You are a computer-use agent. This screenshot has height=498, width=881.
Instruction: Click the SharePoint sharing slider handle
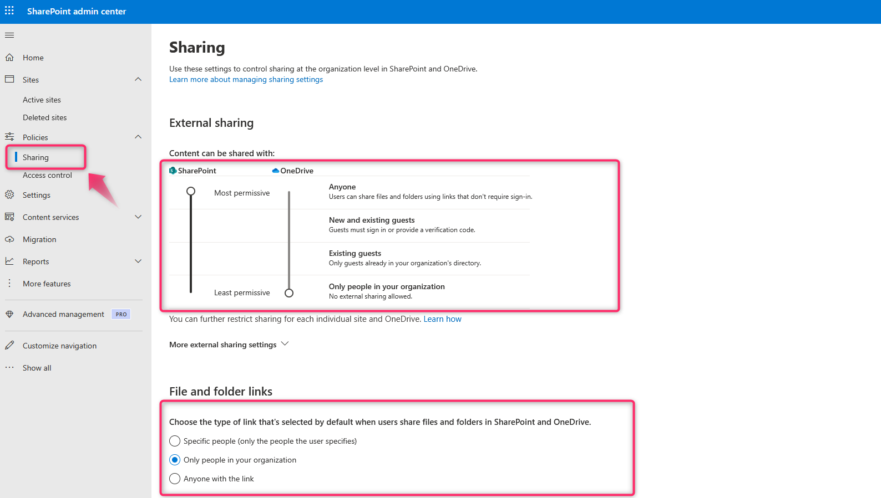pyautogui.click(x=191, y=191)
